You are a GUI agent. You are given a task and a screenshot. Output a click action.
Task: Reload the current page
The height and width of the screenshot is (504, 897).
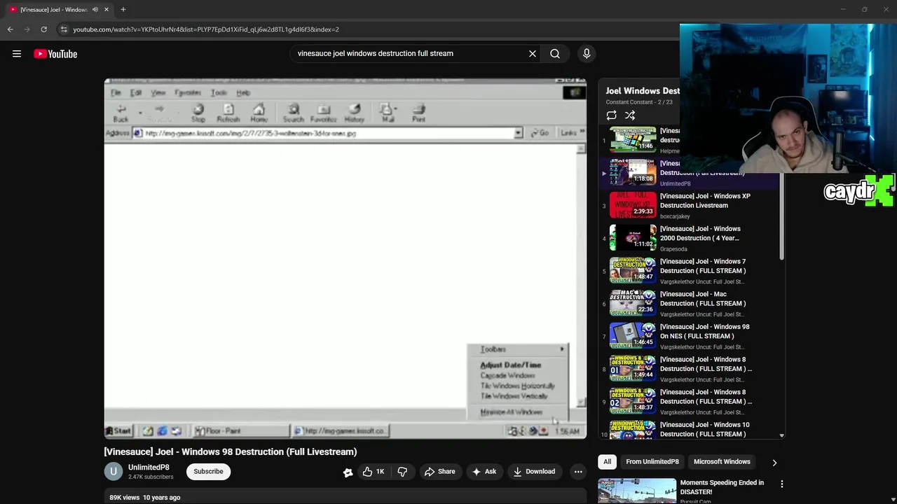(x=43, y=29)
